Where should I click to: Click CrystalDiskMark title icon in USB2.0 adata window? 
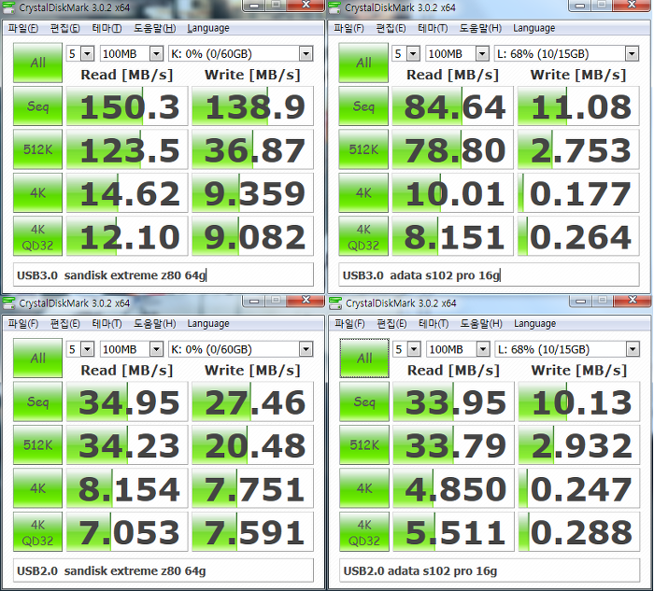pos(334,303)
